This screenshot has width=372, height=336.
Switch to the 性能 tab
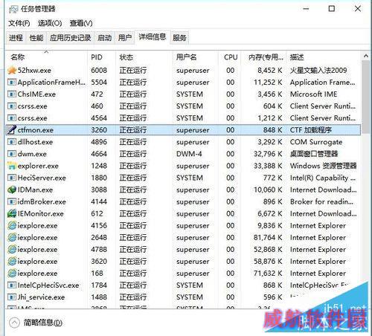coord(36,38)
